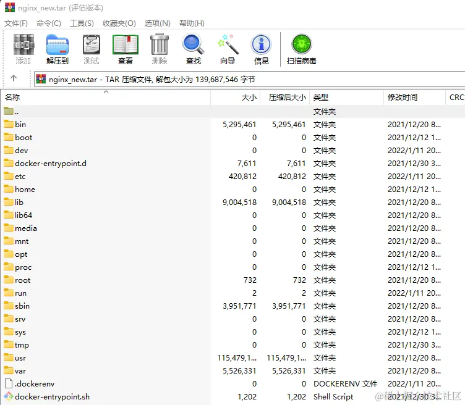Click the 7,611 size of docker-entrypoint.d
465x405 pixels.
247,164
